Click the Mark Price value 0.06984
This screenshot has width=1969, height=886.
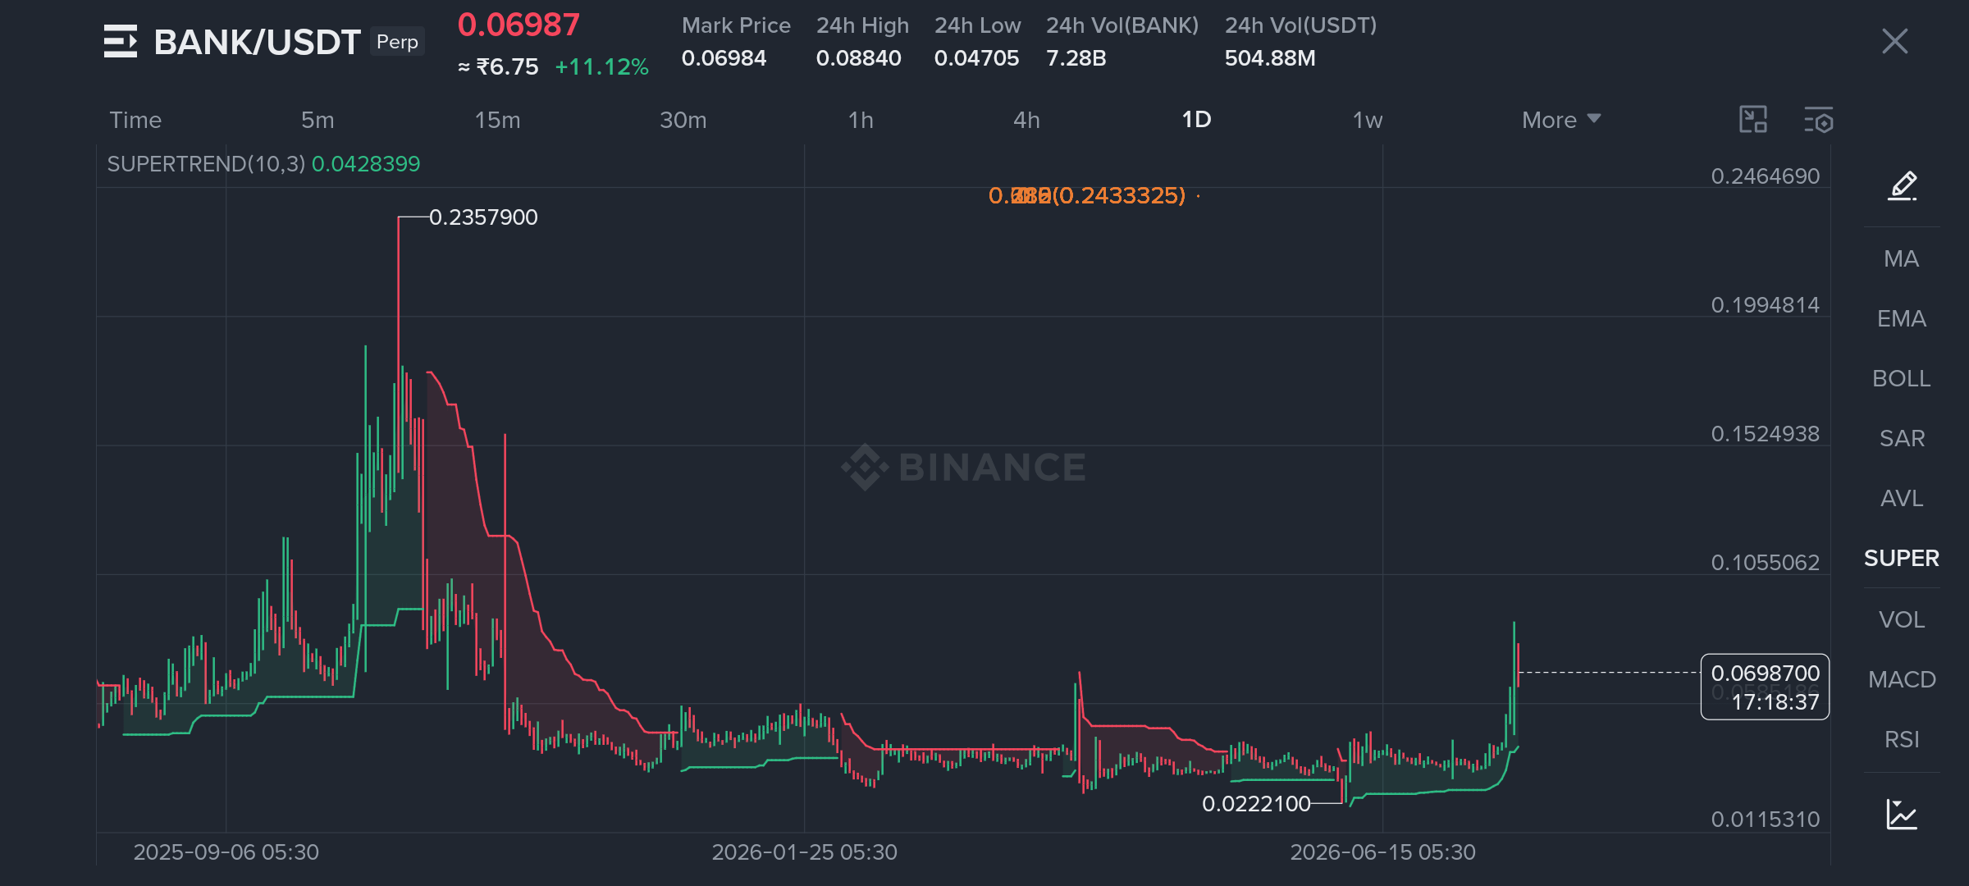click(x=724, y=58)
